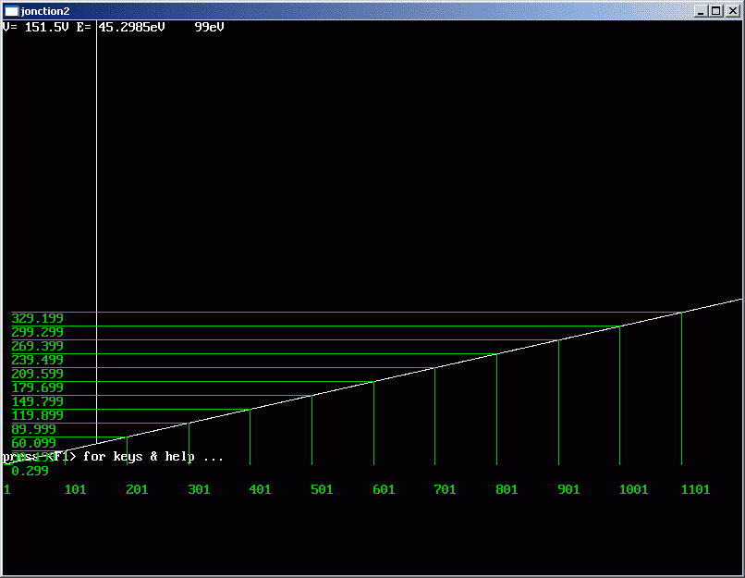Minimize the jonction2 window
Image resolution: width=745 pixels, height=578 pixels.
(702, 10)
